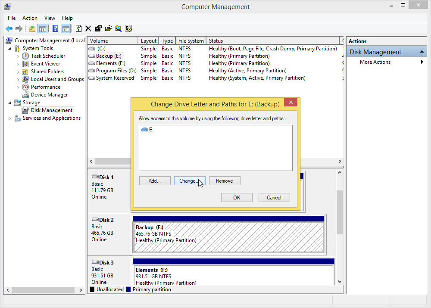Open the Help menu

tap(67, 18)
